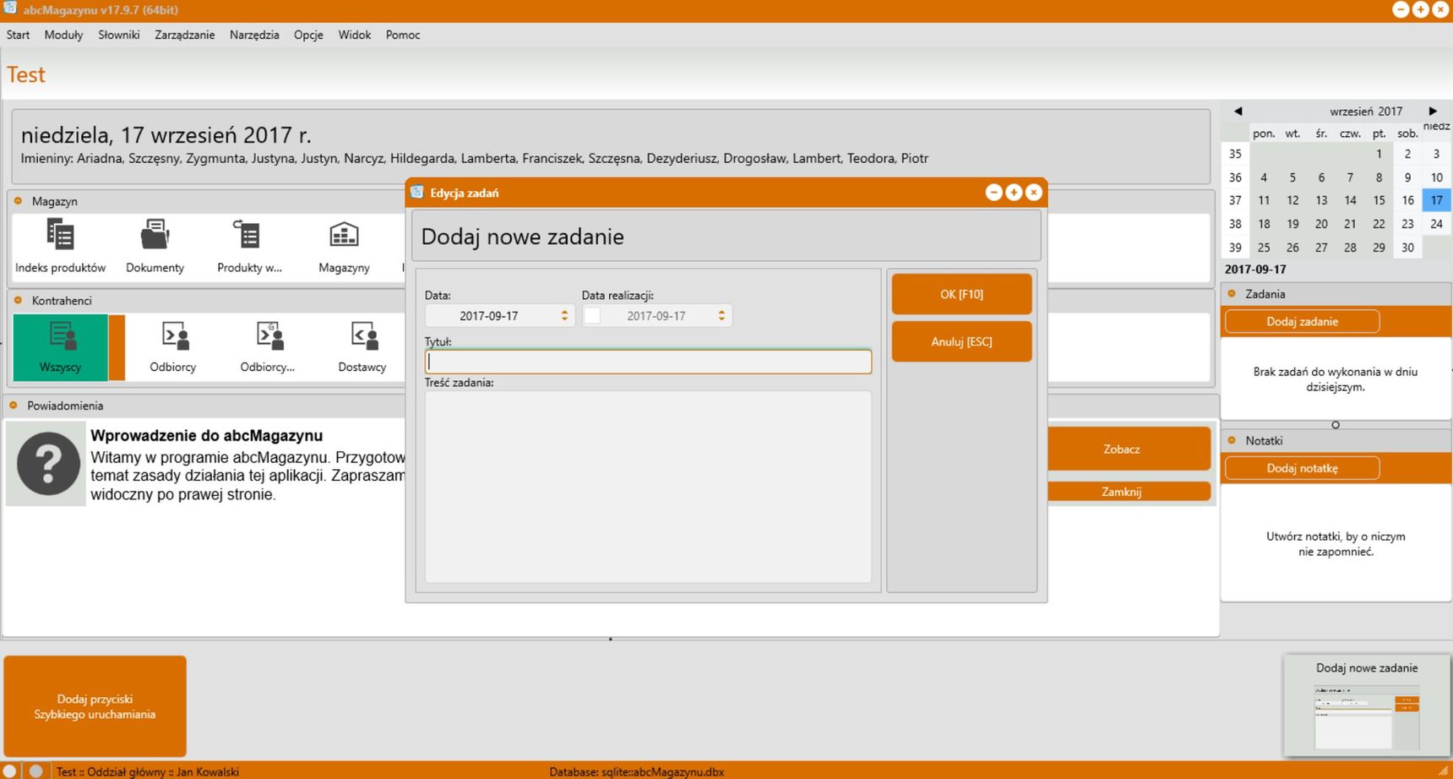The image size is (1453, 779).
Task: Open the Moduły menu
Action: click(x=63, y=35)
